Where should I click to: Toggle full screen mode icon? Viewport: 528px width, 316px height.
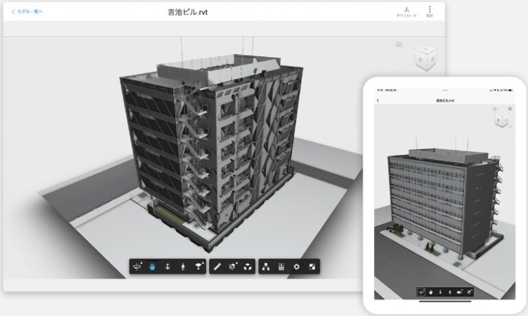312,267
